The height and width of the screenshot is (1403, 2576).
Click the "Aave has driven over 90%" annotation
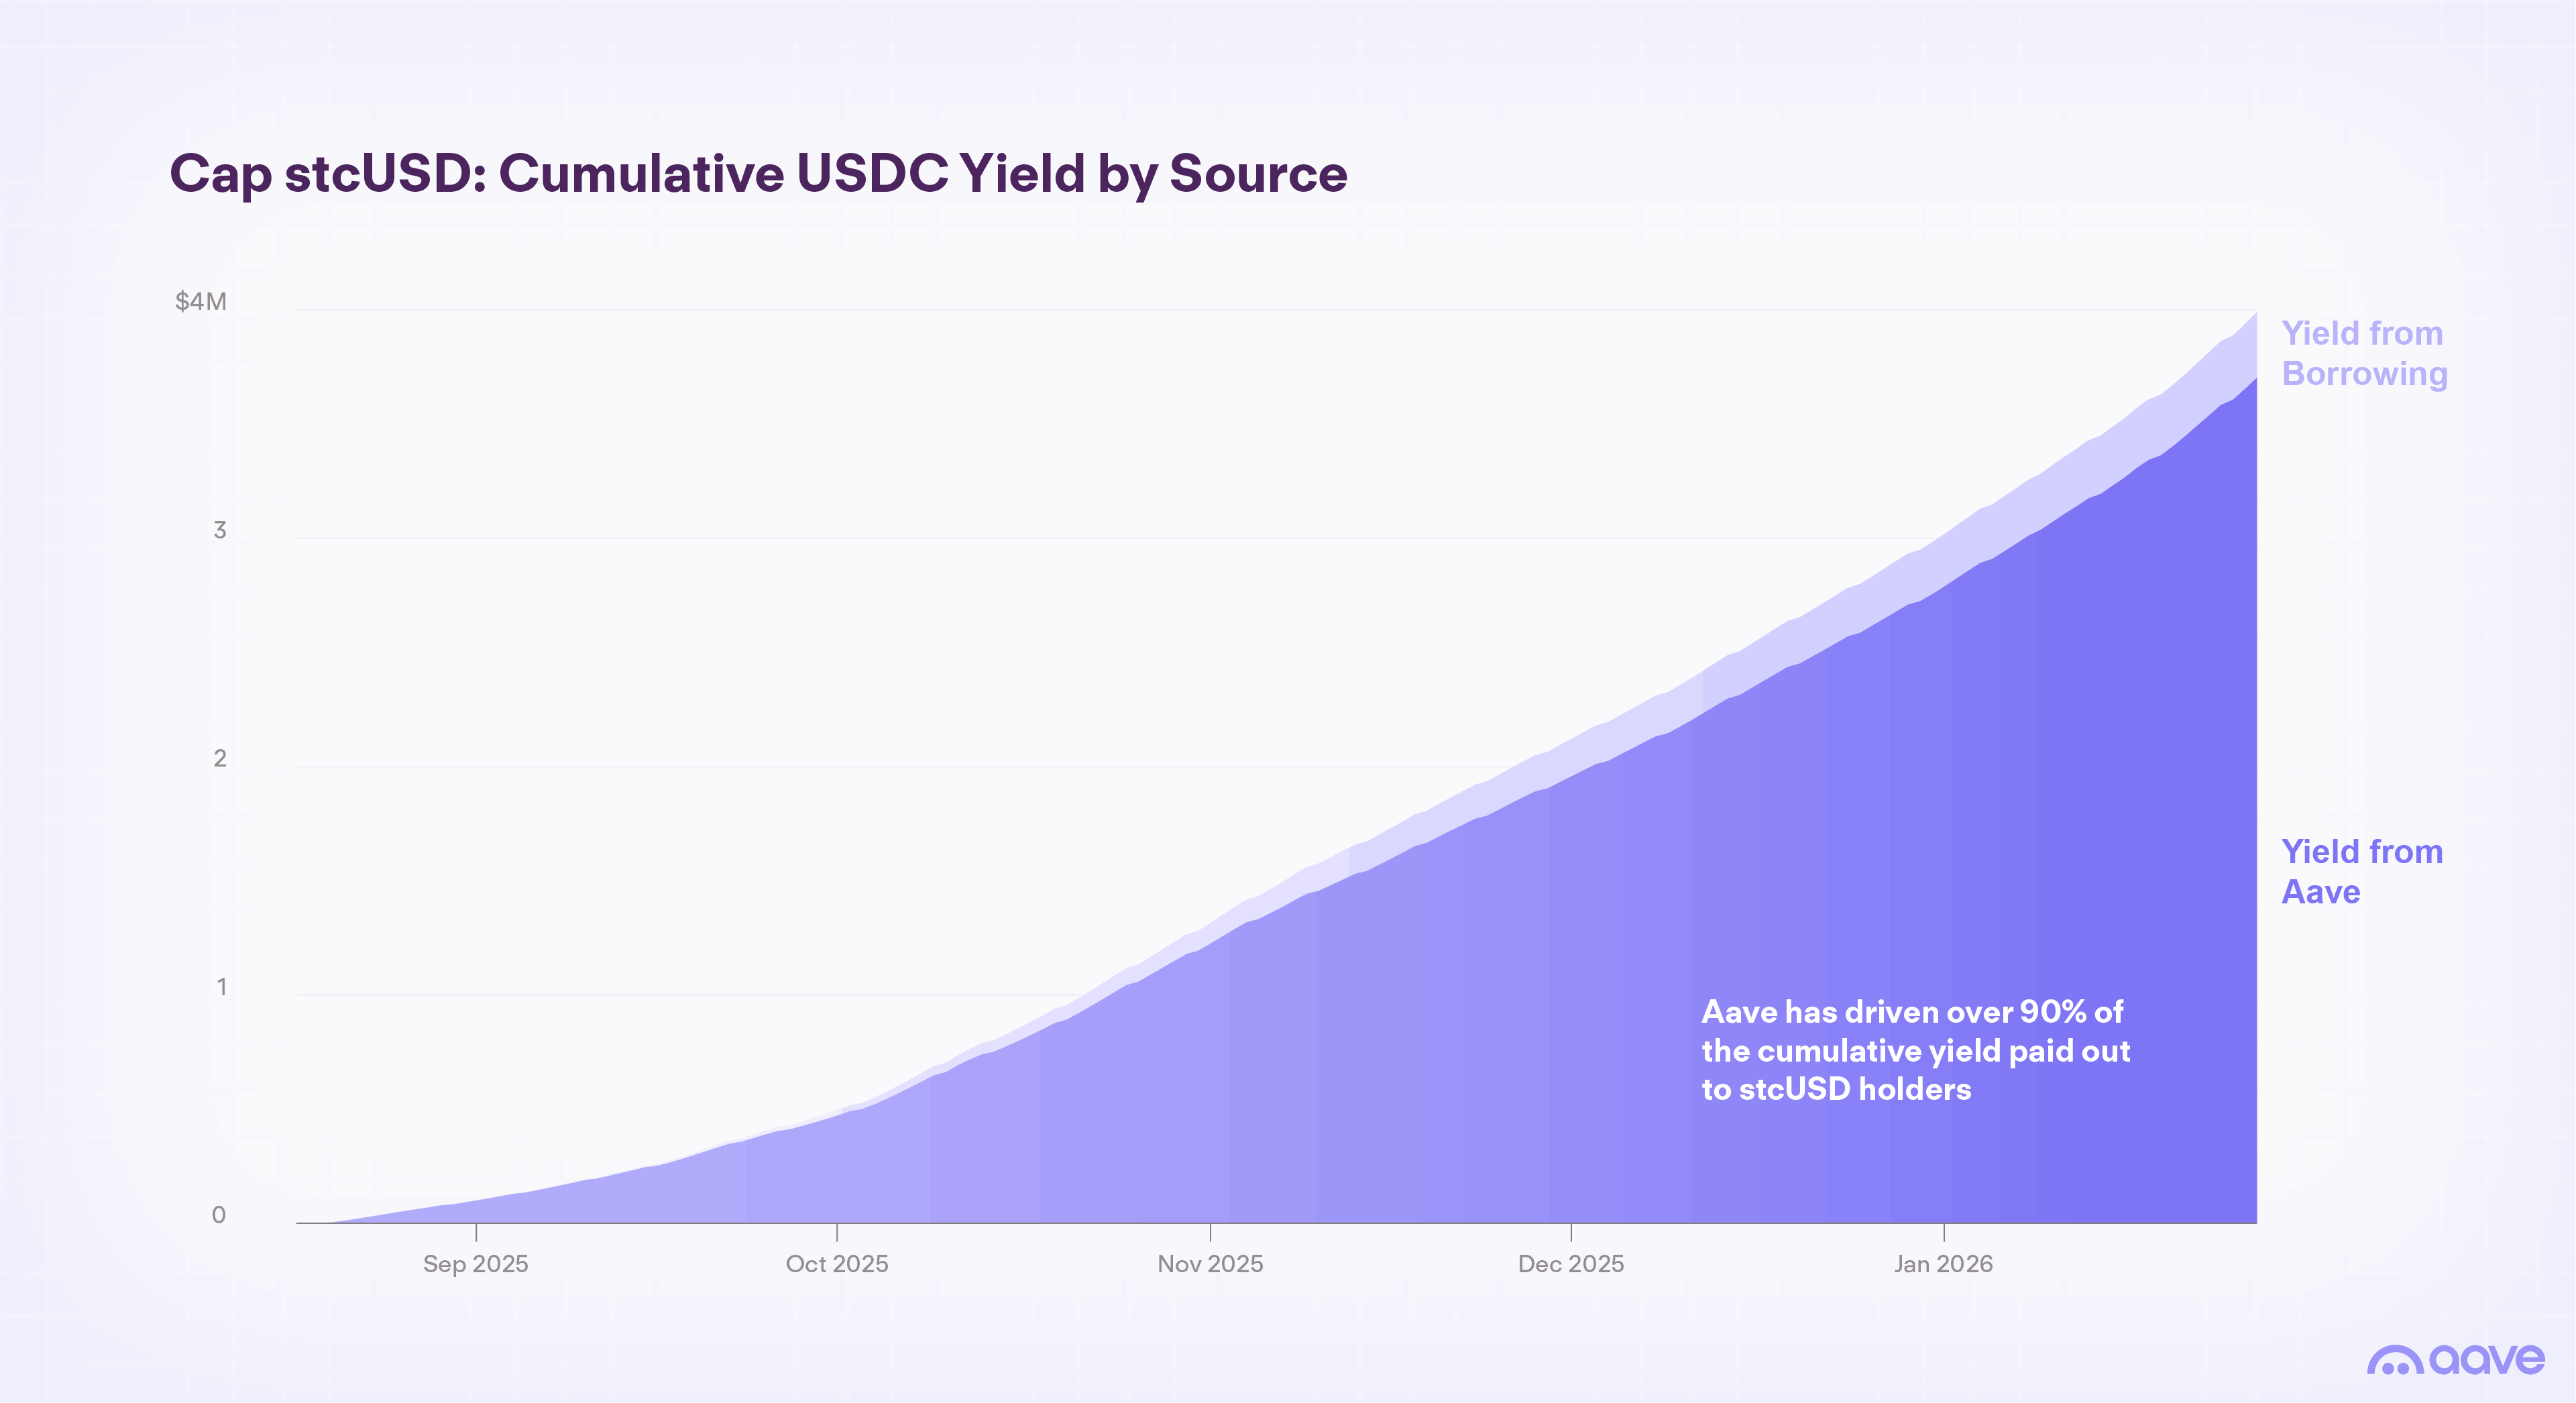click(x=1915, y=1050)
